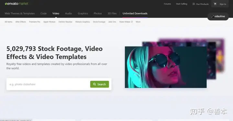Select DaVinci Resolve subcategory
Viewport: 233px width, 121px height.
[x=65, y=22]
